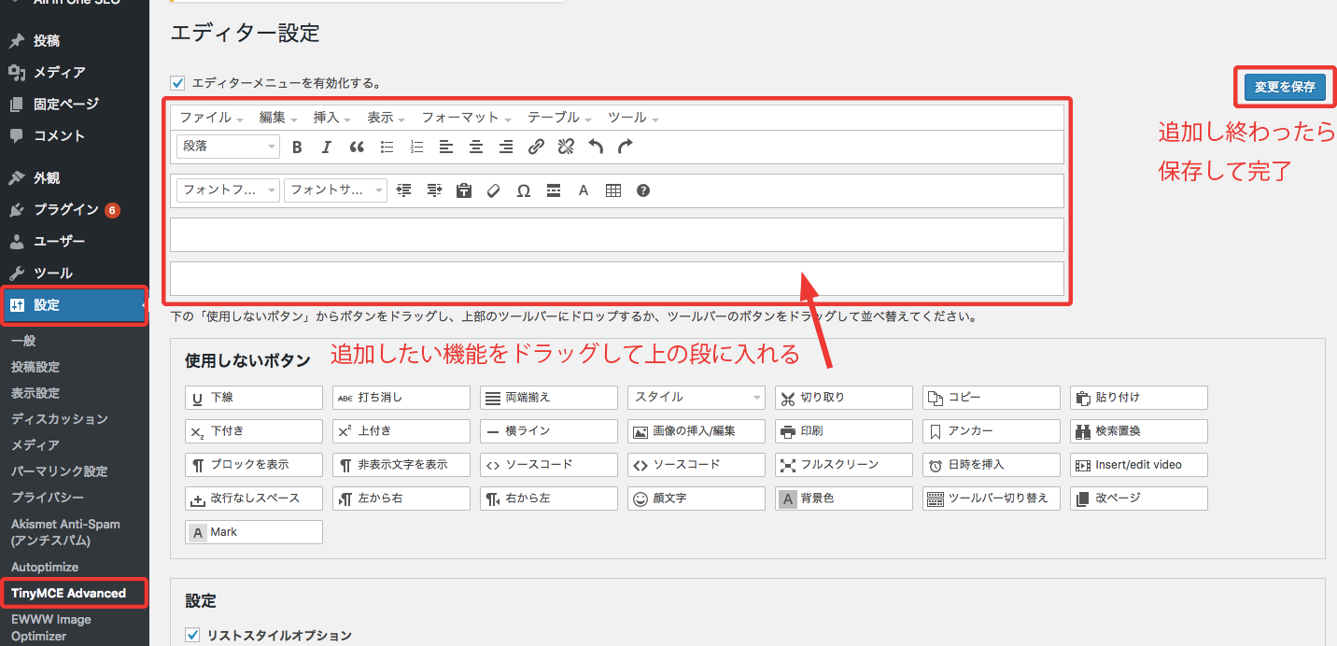Click the Bold icon in editor toolbar
The image size is (1337, 646).
click(x=297, y=147)
